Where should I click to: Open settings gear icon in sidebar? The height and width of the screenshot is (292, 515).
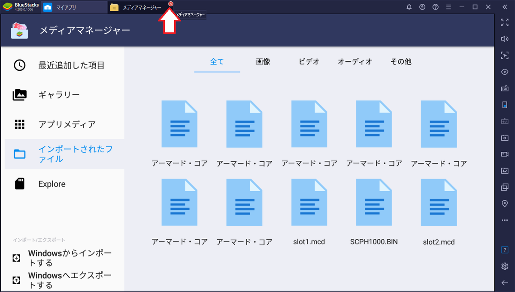(505, 266)
